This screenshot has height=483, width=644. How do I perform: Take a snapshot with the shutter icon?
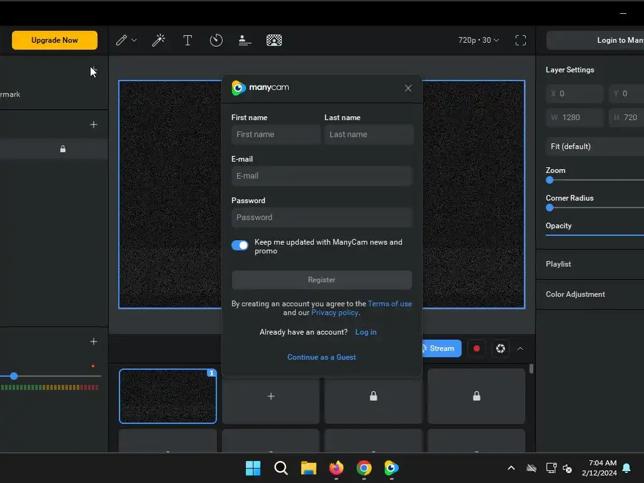tap(500, 348)
